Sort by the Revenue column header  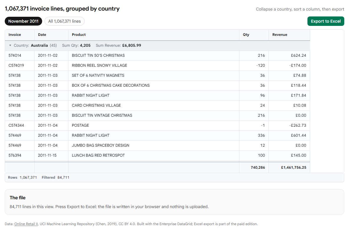point(289,35)
